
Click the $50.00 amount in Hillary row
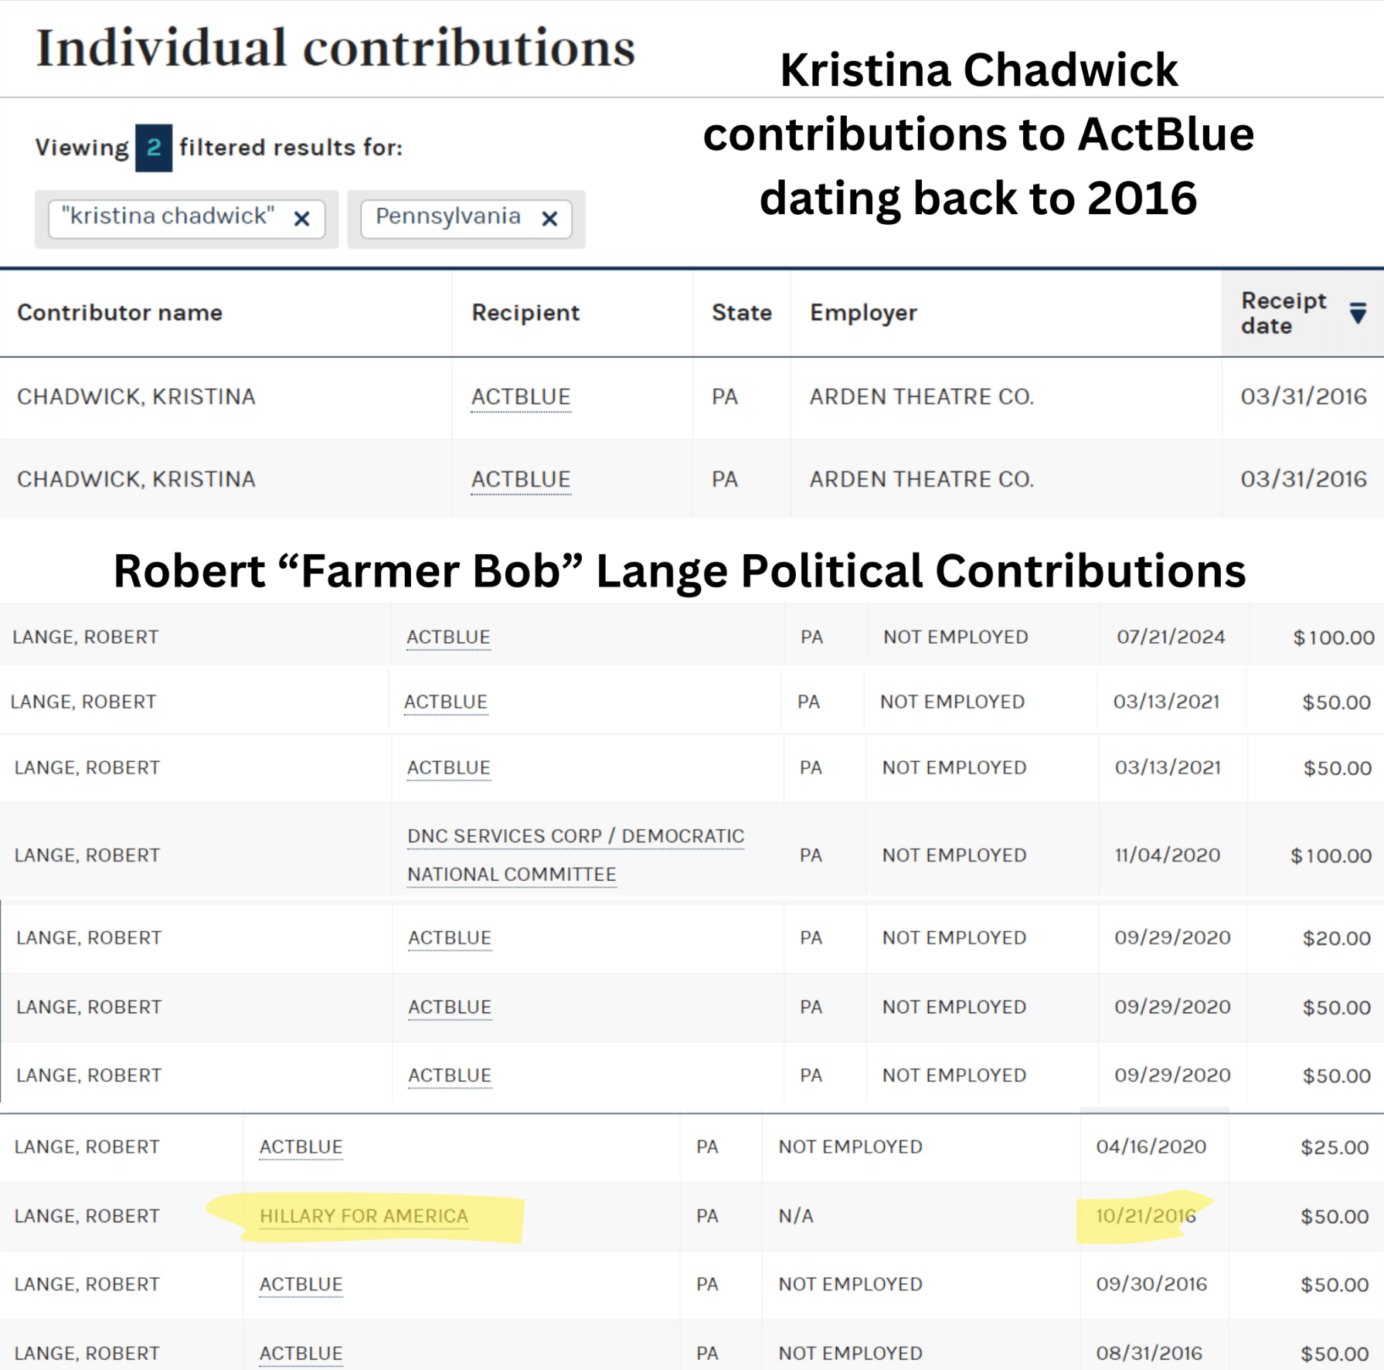(x=1335, y=1216)
